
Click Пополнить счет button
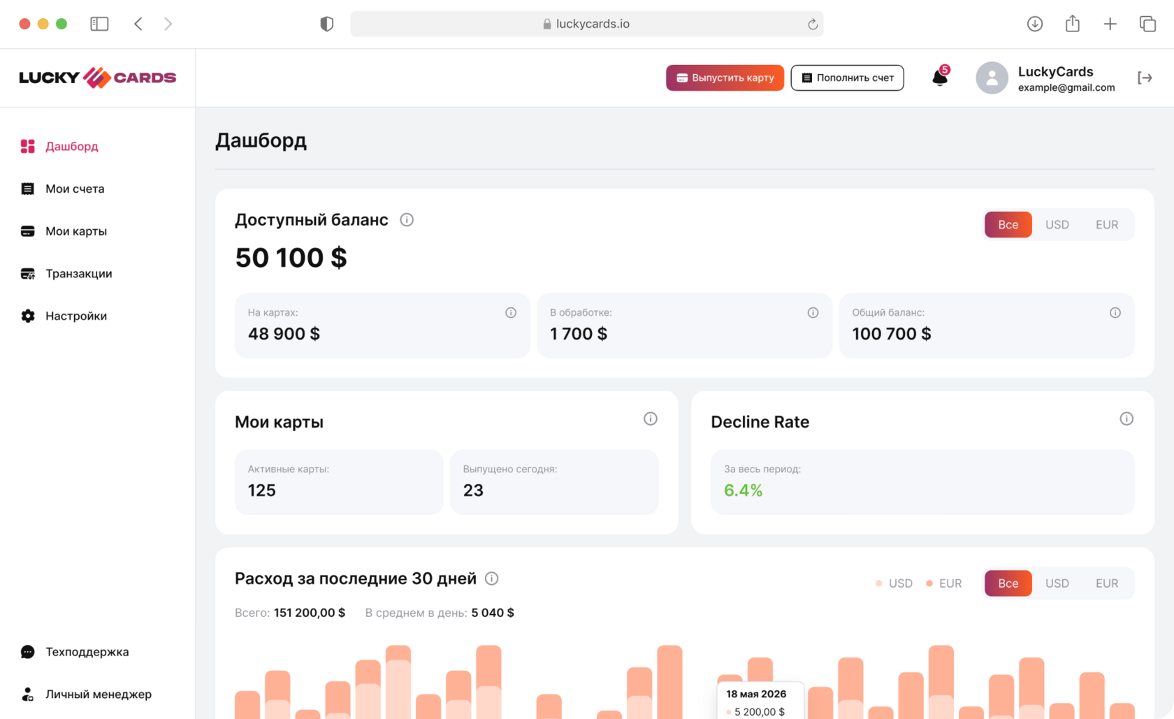click(x=847, y=78)
